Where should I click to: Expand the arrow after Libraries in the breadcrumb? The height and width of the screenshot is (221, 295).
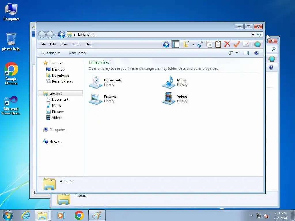tap(94, 35)
